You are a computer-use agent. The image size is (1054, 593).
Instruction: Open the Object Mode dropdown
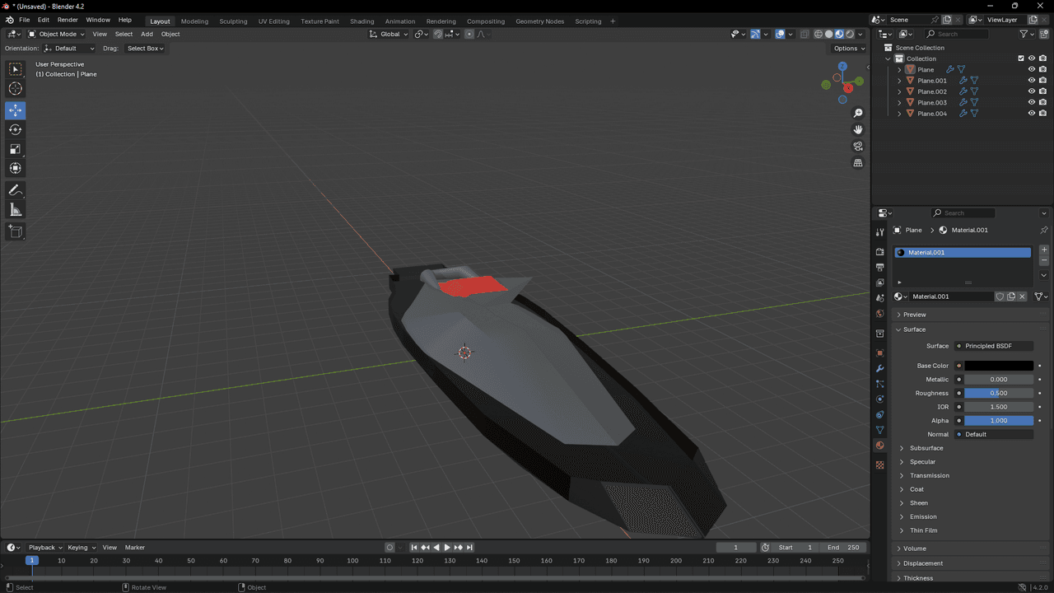pos(56,34)
